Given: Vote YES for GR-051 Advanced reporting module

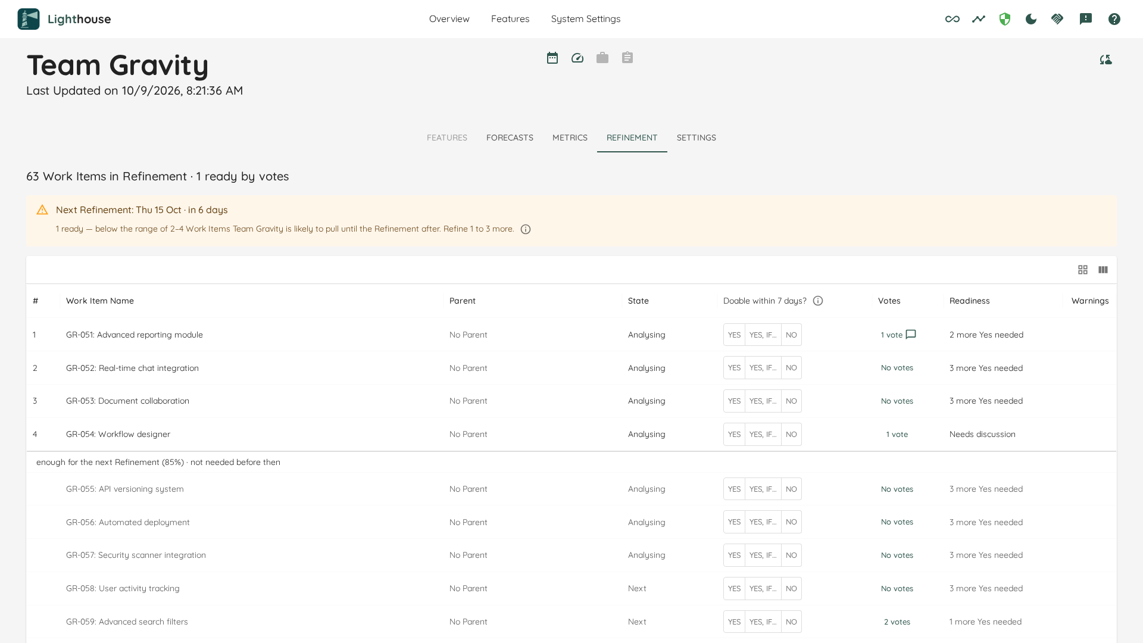Looking at the screenshot, I should click(734, 335).
